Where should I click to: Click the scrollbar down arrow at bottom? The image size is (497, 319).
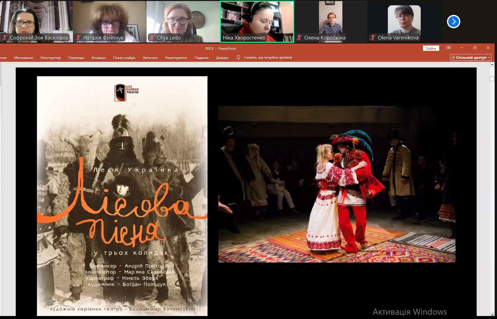[x=492, y=315]
